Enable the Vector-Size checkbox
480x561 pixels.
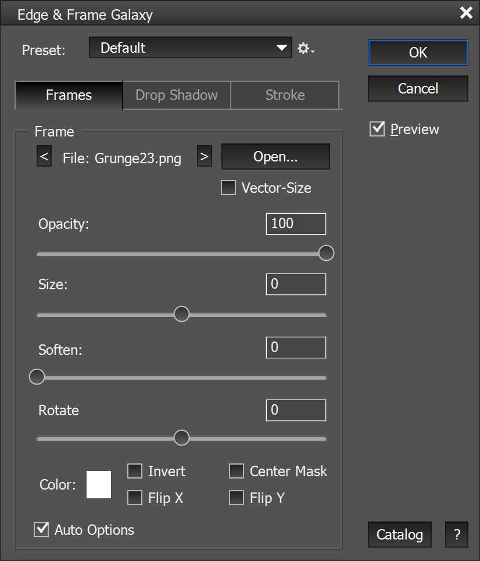click(228, 188)
